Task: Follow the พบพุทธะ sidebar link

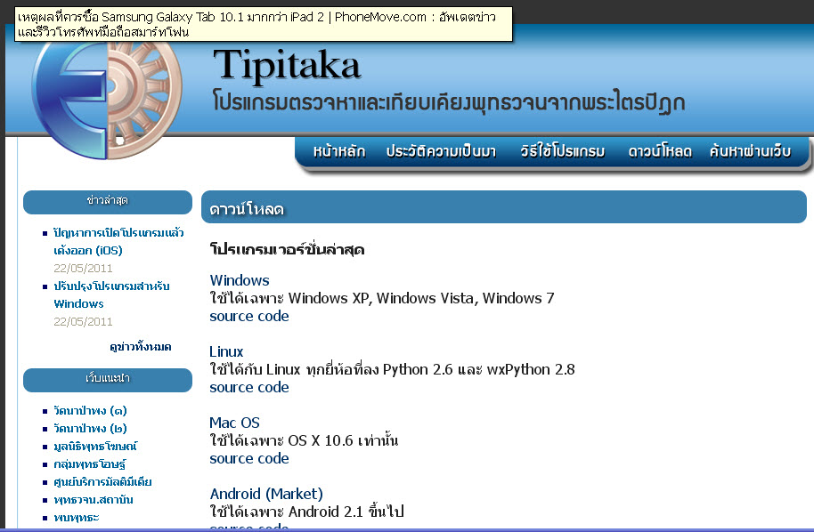Action: (77, 518)
